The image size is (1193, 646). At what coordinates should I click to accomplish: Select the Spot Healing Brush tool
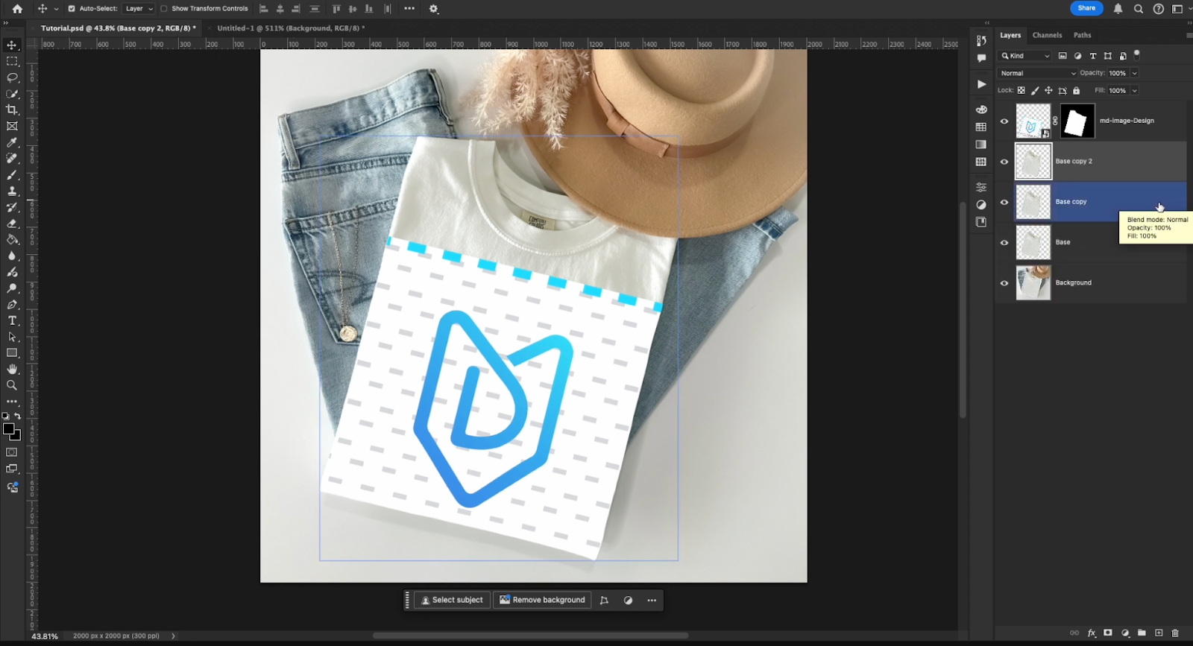coord(12,158)
